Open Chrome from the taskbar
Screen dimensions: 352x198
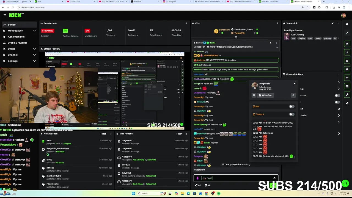[x=207, y=194]
